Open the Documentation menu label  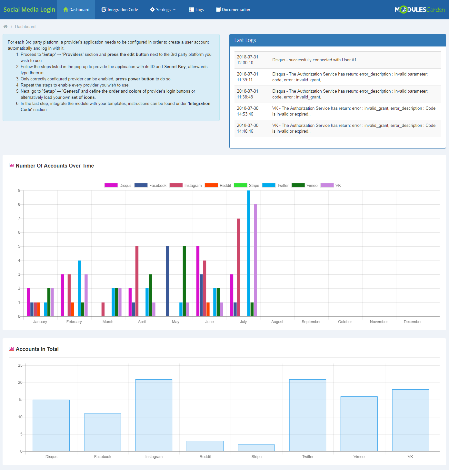[236, 9]
